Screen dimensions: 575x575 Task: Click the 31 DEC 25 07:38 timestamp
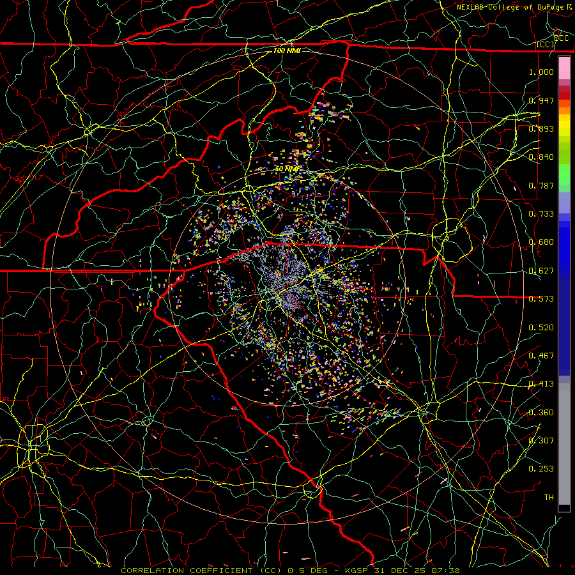click(417, 571)
